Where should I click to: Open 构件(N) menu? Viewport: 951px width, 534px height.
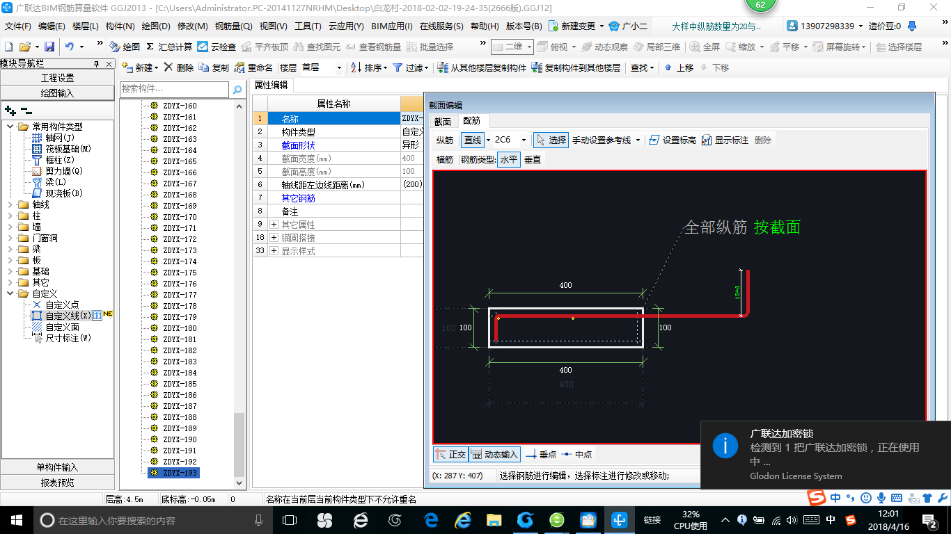[x=120, y=26]
